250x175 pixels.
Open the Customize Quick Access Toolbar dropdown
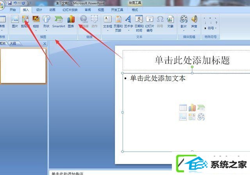pyautogui.click(x=30, y=3)
